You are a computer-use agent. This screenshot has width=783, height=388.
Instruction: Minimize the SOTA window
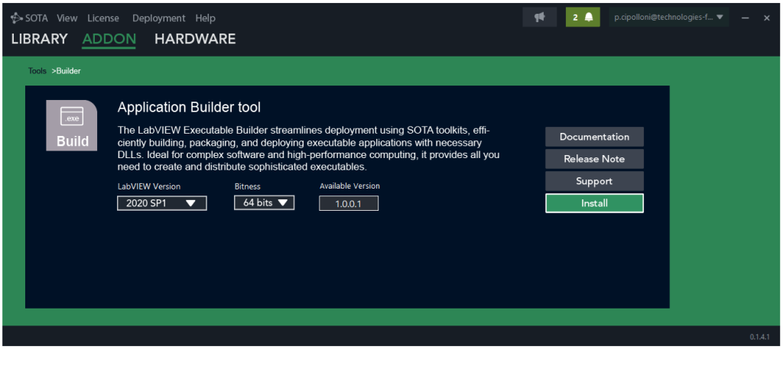point(746,18)
